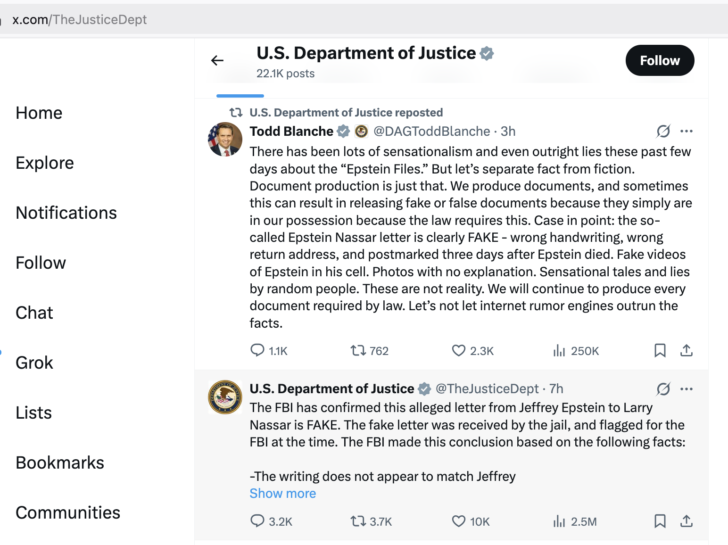Bookmark Todd Blanche's post
This screenshot has height=545, width=728.
tap(660, 350)
